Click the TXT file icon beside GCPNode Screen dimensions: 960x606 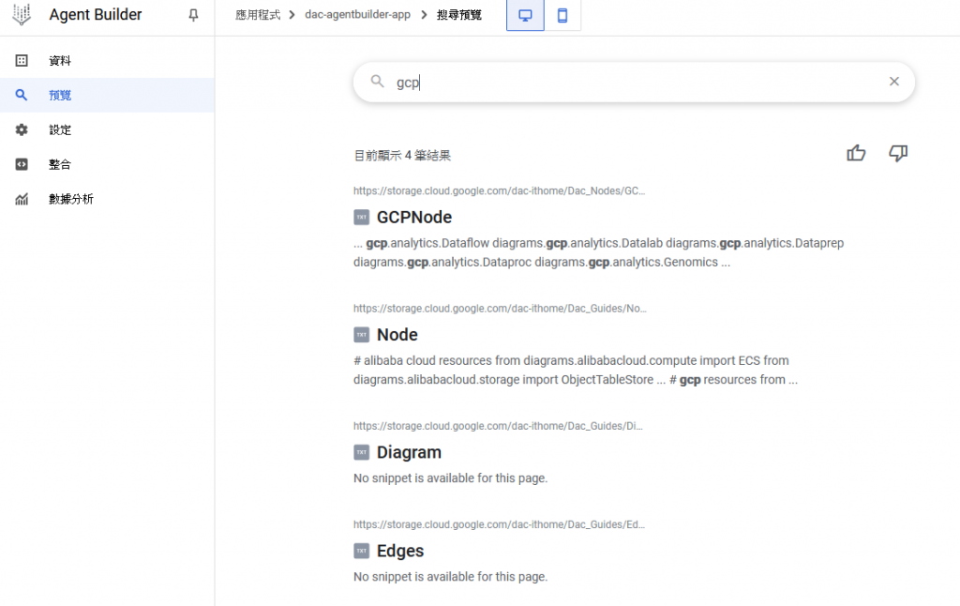tap(361, 218)
